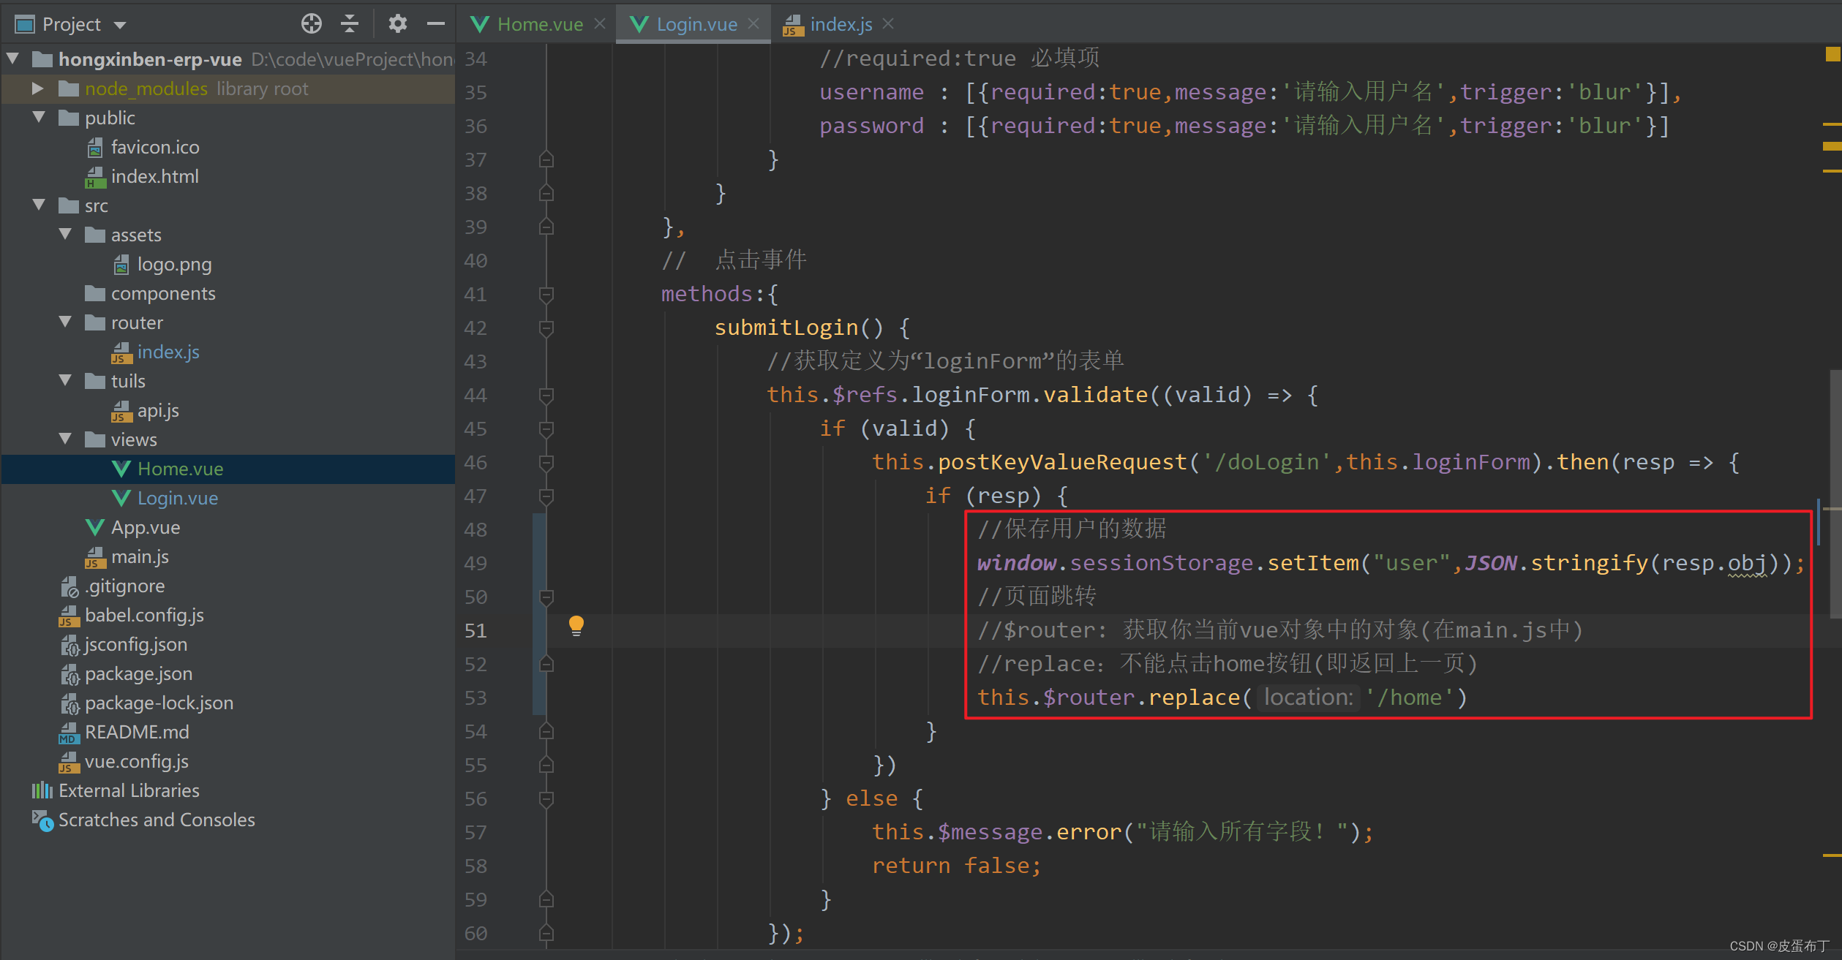Click line number 34 in gutter
The height and width of the screenshot is (960, 1842).
(475, 58)
